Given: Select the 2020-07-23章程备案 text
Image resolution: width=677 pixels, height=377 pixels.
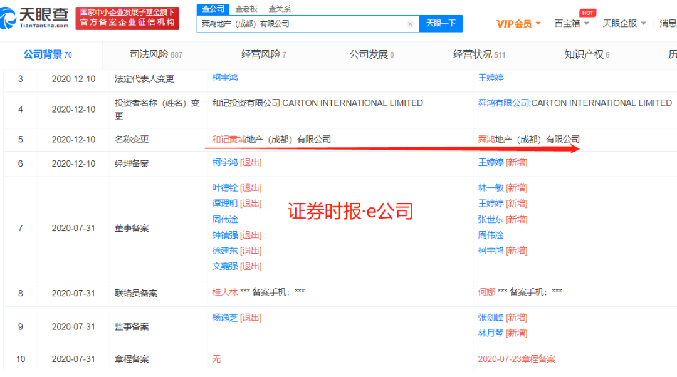Looking at the screenshot, I should click(517, 359).
